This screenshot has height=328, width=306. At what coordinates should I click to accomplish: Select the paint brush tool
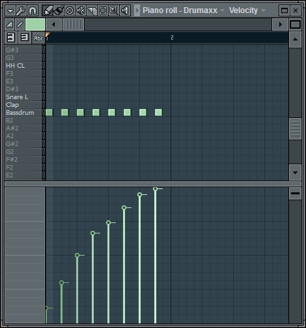pyautogui.click(x=59, y=10)
